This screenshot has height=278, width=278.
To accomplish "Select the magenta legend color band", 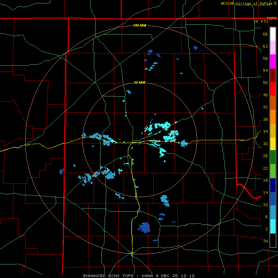I will click(273, 61).
